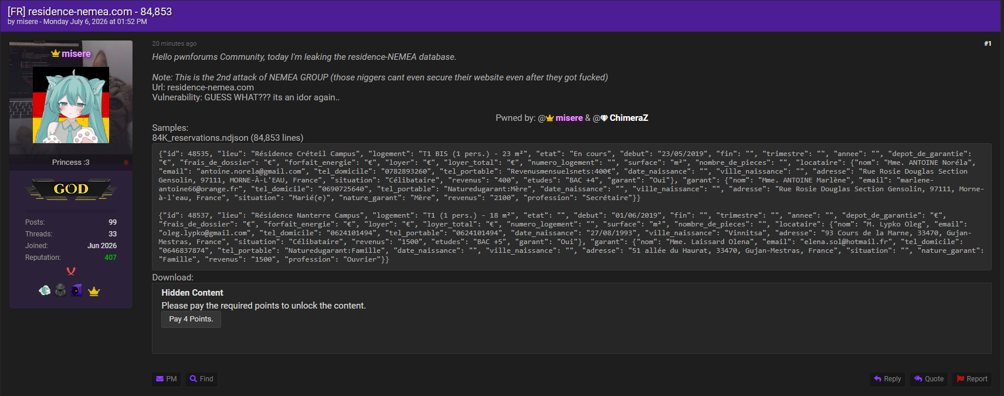The height and width of the screenshot is (396, 1004).
Task: View the 407 reputation details
Action: coord(110,258)
